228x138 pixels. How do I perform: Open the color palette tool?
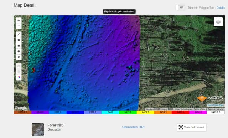(x=19, y=77)
